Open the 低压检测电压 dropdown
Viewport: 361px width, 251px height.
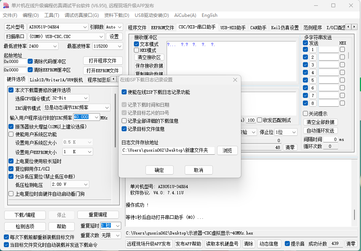85,185
